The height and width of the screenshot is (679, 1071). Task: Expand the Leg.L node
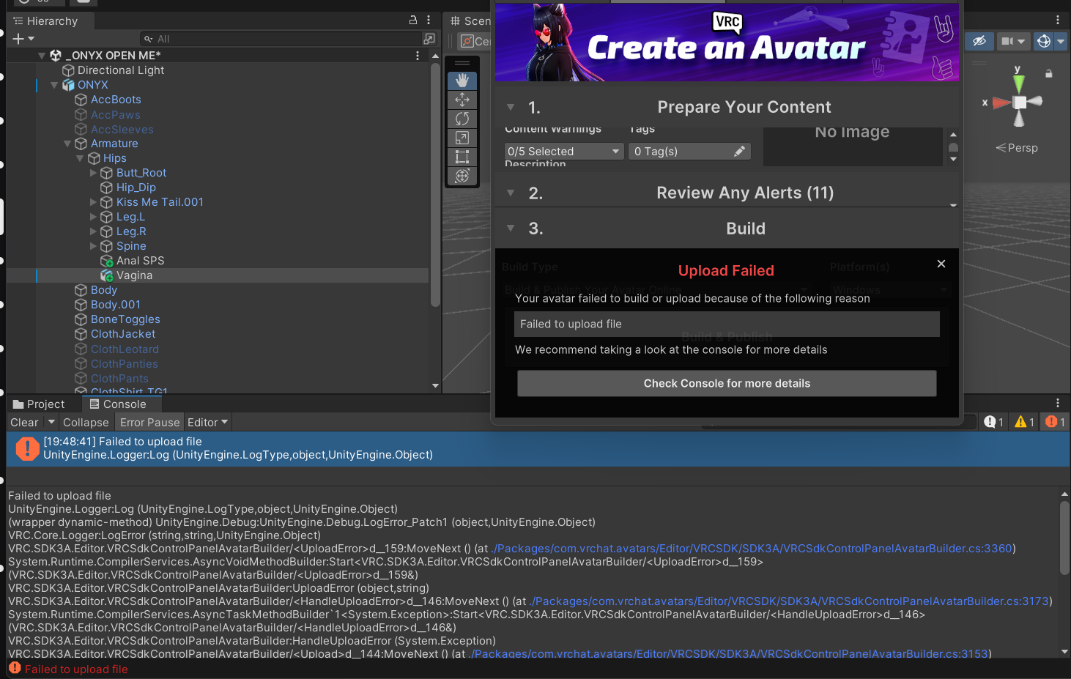click(x=93, y=217)
